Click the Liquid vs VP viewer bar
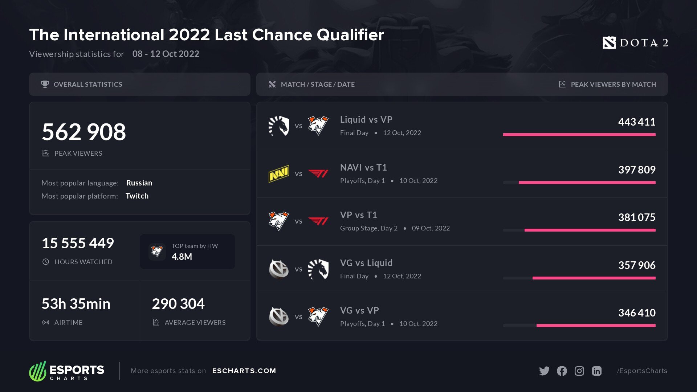 [x=579, y=135]
